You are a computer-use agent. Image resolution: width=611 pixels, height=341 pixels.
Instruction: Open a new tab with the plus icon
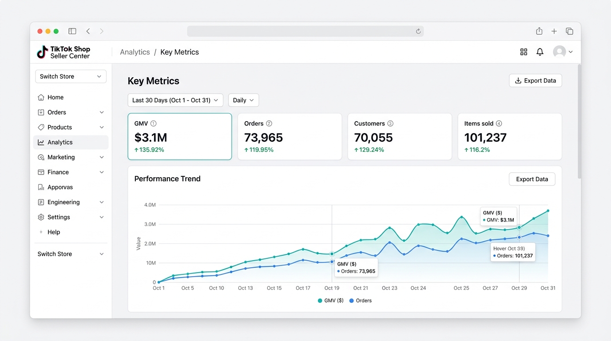click(554, 31)
